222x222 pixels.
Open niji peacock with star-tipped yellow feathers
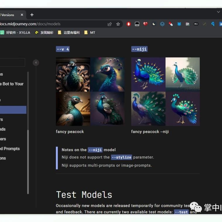(x=148, y=75)
